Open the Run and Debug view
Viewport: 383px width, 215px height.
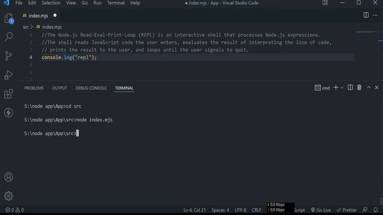pyautogui.click(x=8, y=75)
